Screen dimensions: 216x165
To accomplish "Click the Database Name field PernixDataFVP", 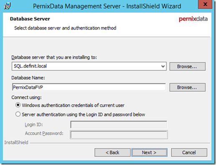I will pyautogui.click(x=89, y=87).
